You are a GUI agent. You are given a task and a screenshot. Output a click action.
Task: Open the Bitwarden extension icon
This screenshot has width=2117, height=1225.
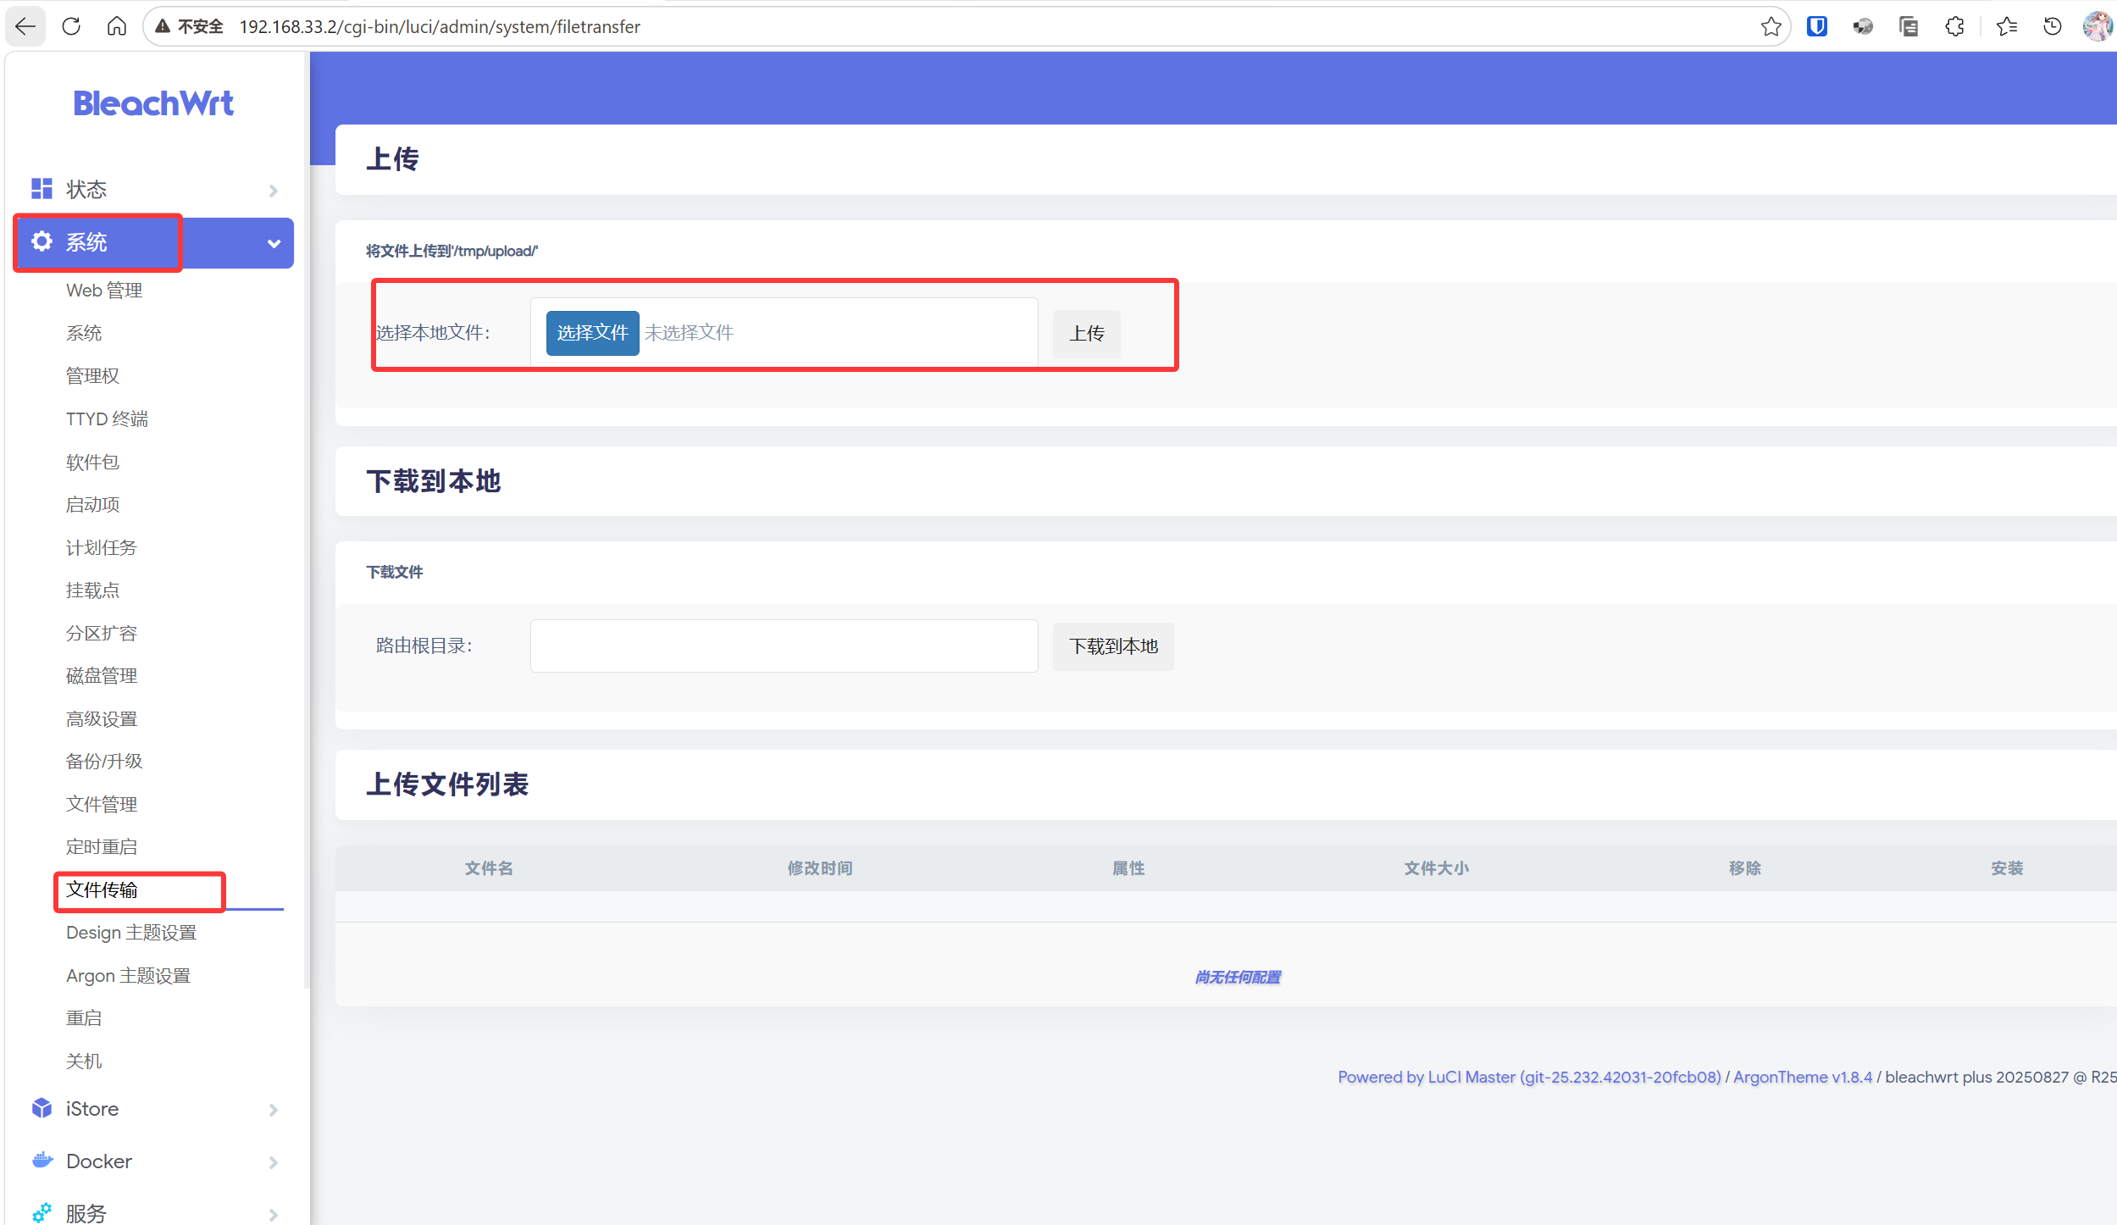[1816, 26]
